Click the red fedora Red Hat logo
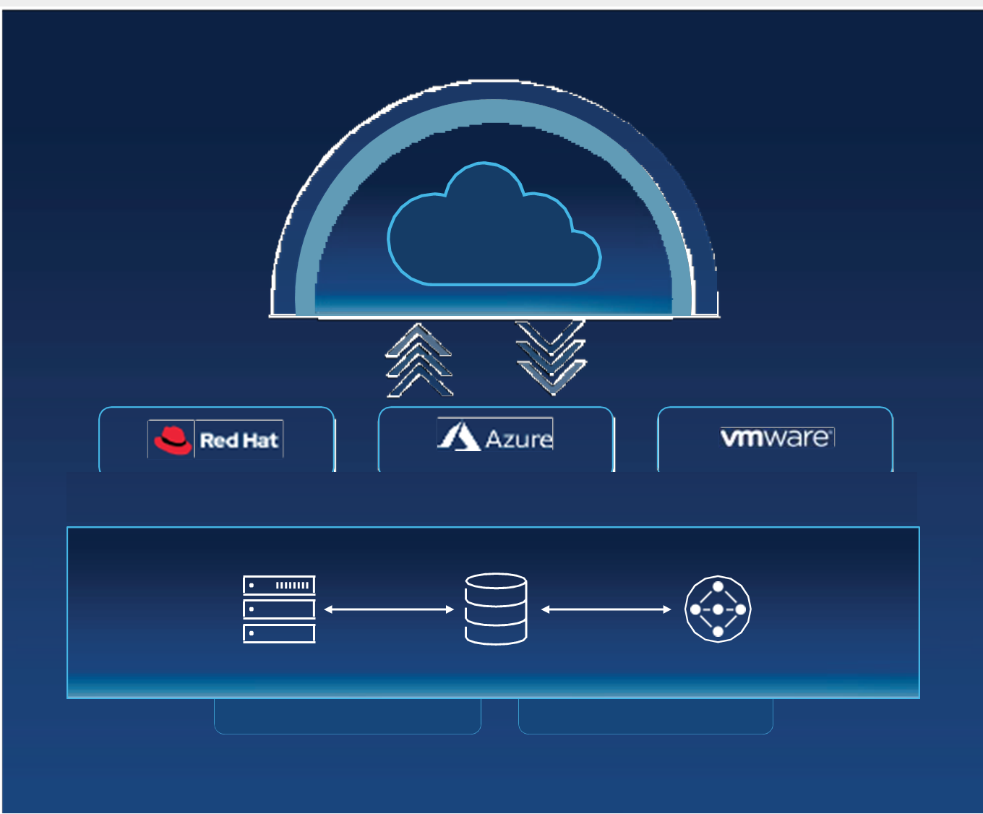This screenshot has width=983, height=814. (x=173, y=440)
